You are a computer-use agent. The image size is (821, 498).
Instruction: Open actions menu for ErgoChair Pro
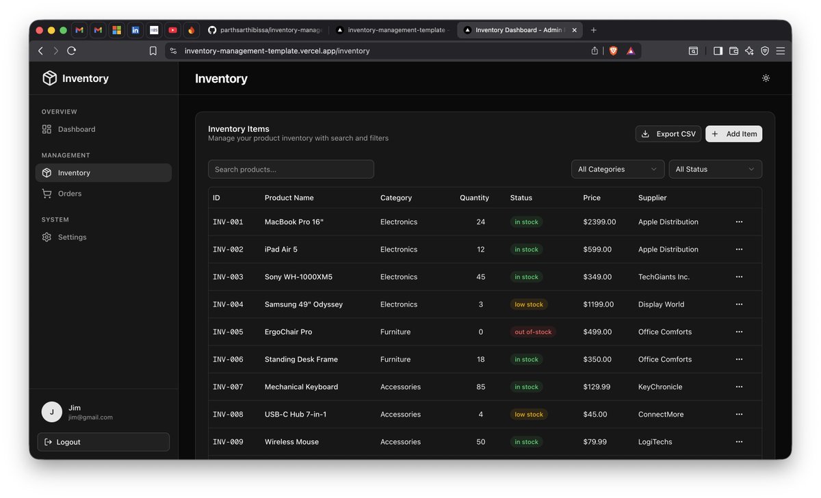(x=739, y=332)
